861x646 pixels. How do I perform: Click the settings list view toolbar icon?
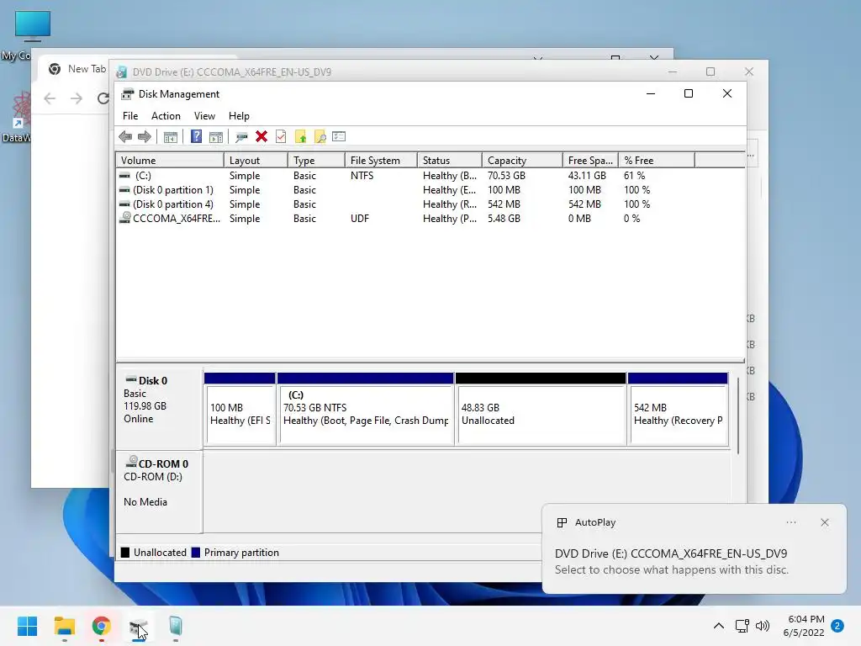[x=339, y=137]
